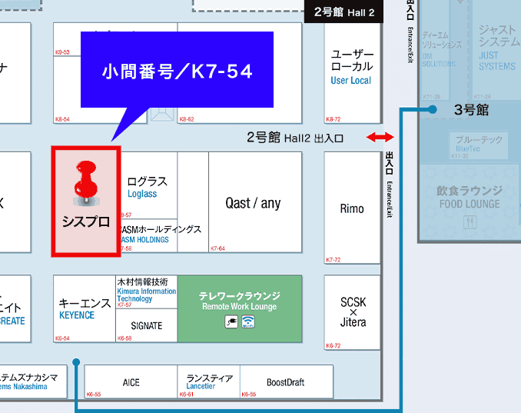
Task: Click booth number K7-64
Action: point(217,248)
